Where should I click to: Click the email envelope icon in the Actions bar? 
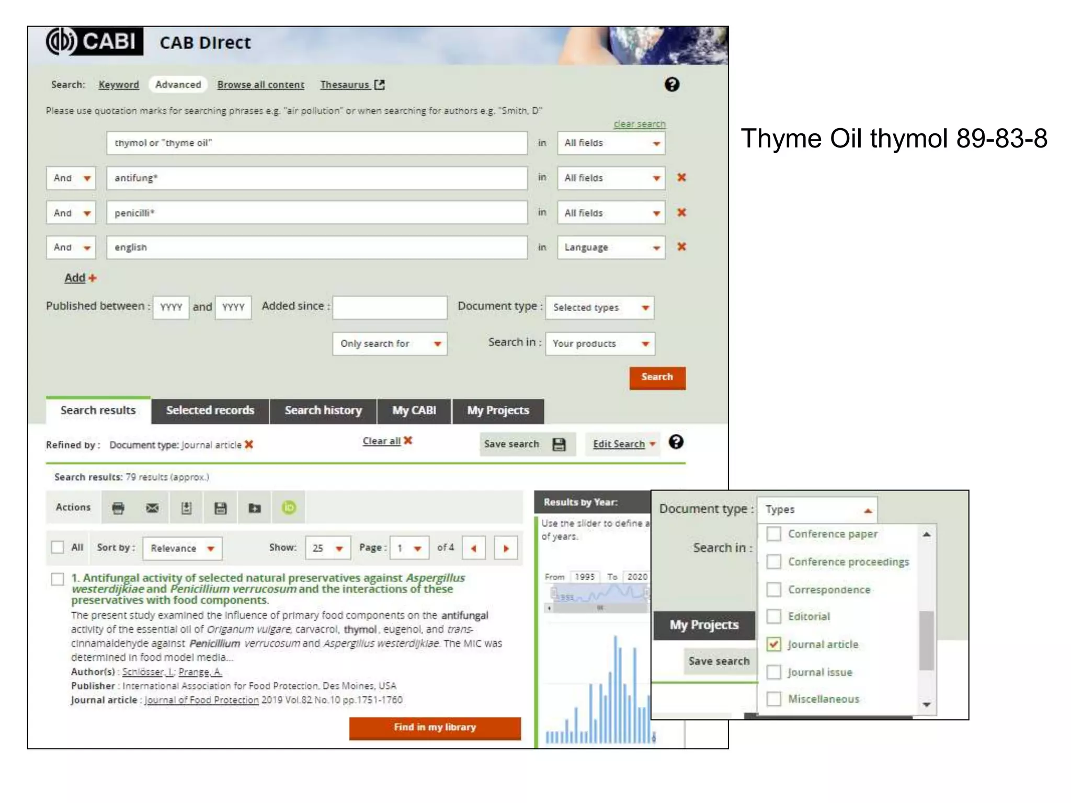point(152,508)
